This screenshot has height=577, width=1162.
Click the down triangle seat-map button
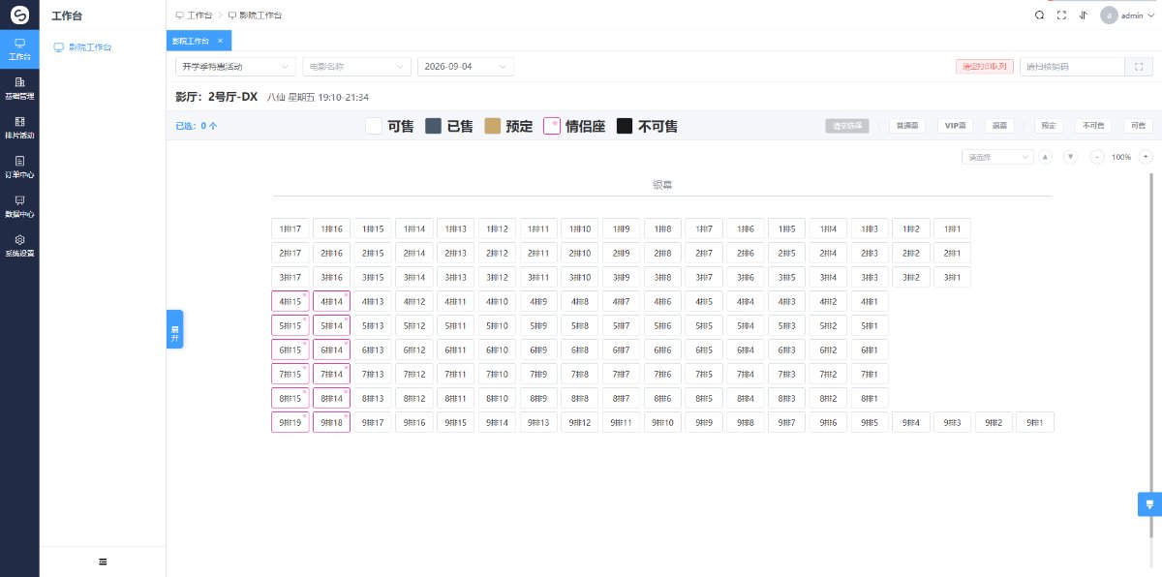(x=1070, y=157)
